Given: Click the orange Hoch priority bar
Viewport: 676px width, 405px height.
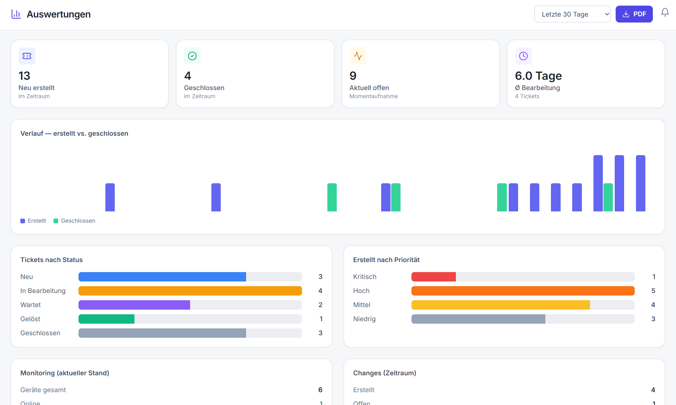Looking at the screenshot, I should [523, 291].
